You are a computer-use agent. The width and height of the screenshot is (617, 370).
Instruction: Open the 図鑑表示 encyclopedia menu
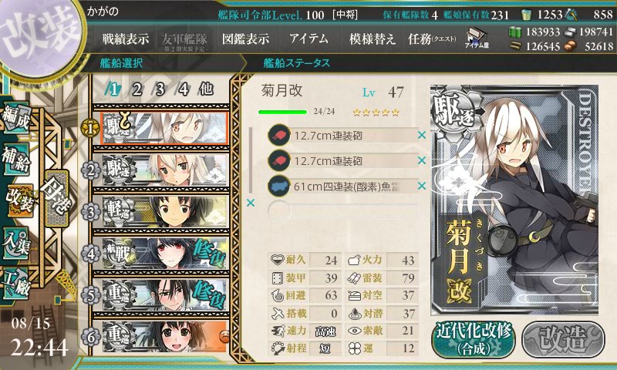point(245,39)
